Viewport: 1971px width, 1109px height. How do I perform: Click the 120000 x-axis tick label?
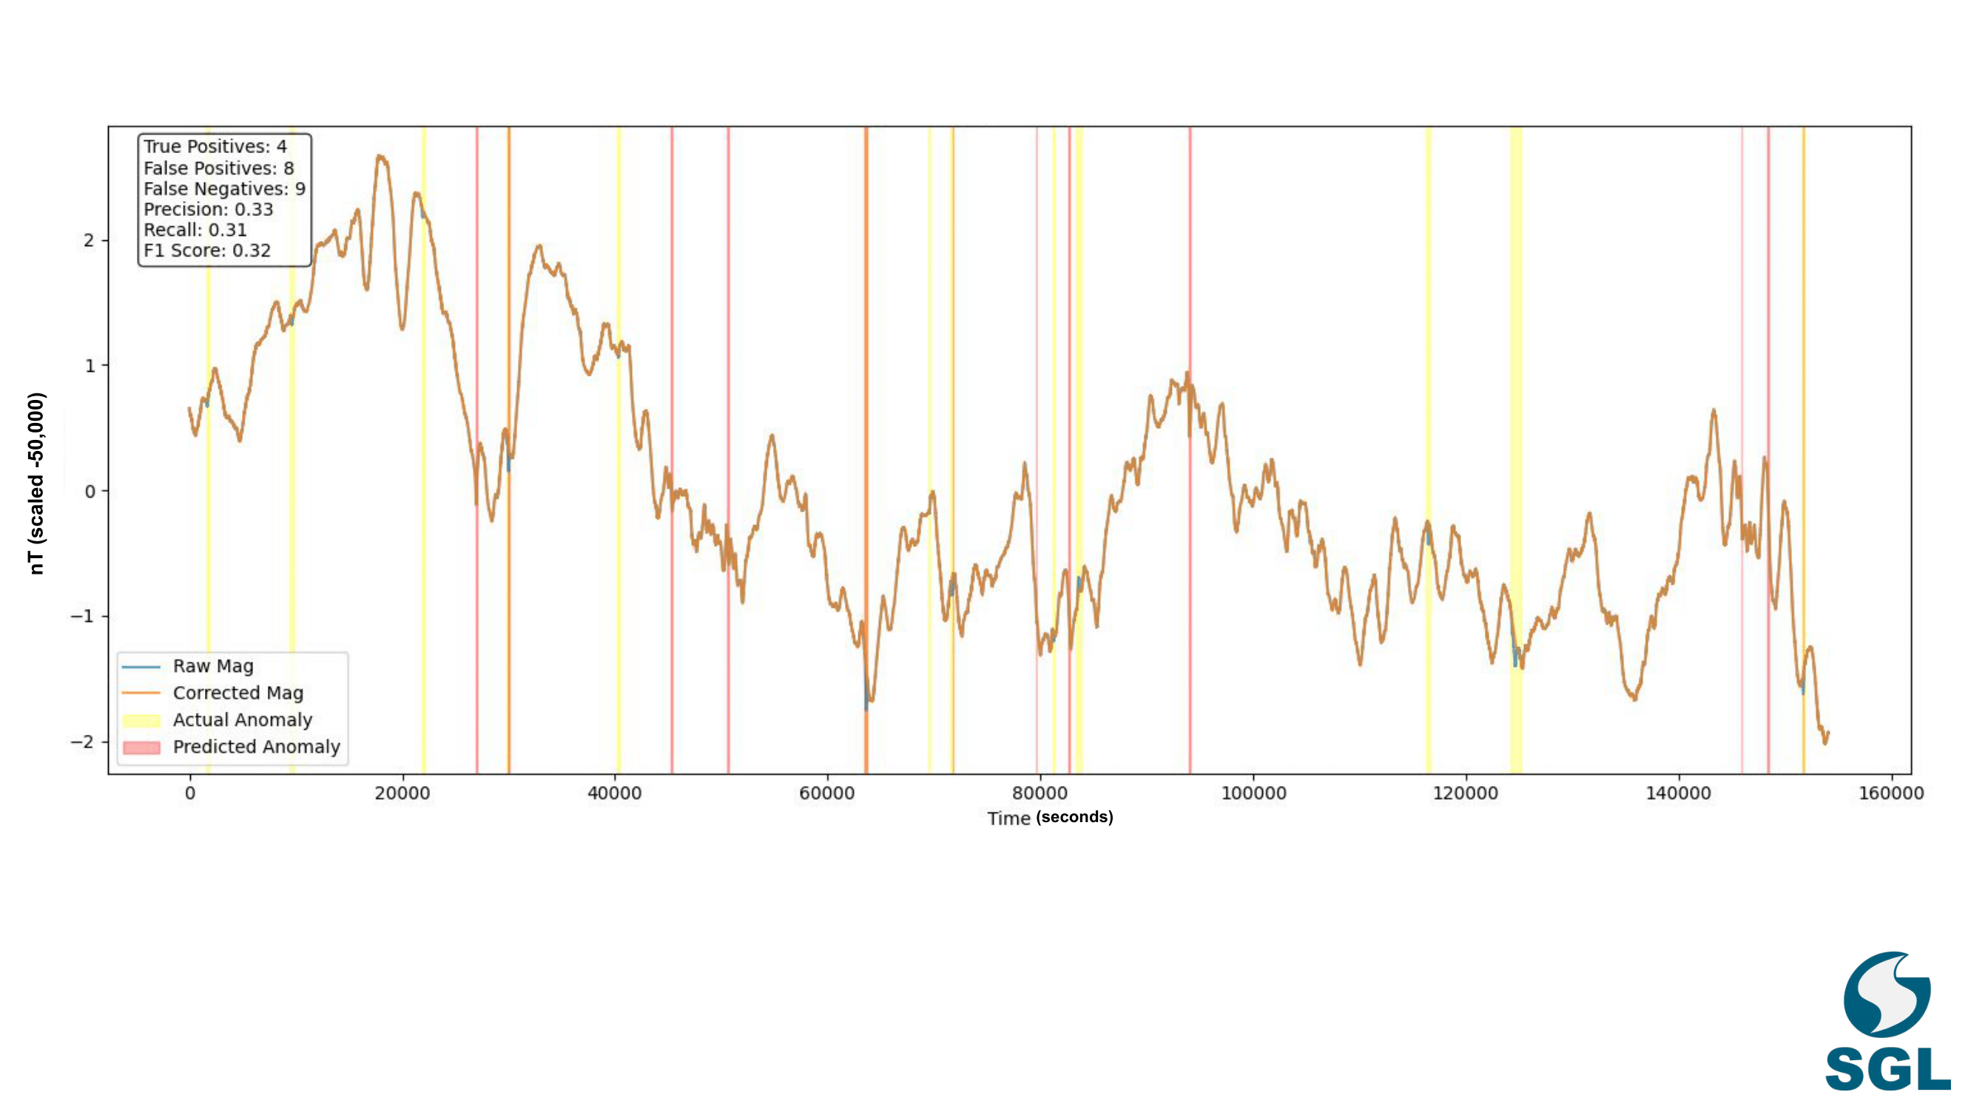click(1466, 793)
